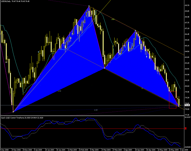Select the 84.50 price axis label
This screenshot has height=151, width=191.
click(187, 51)
